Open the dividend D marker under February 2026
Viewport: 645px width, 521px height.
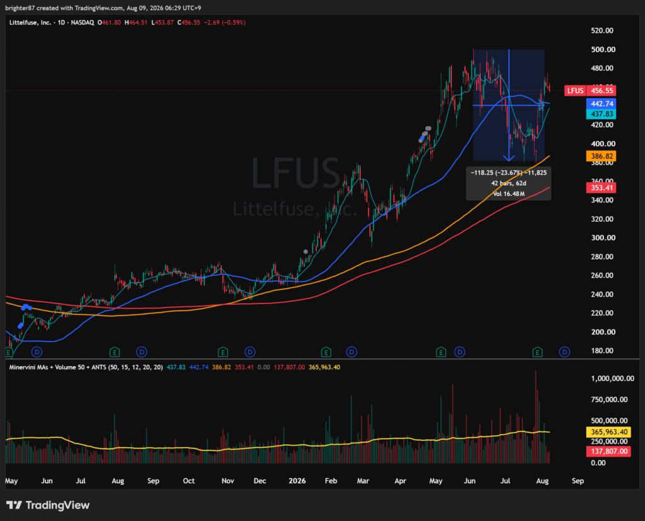[x=351, y=352]
